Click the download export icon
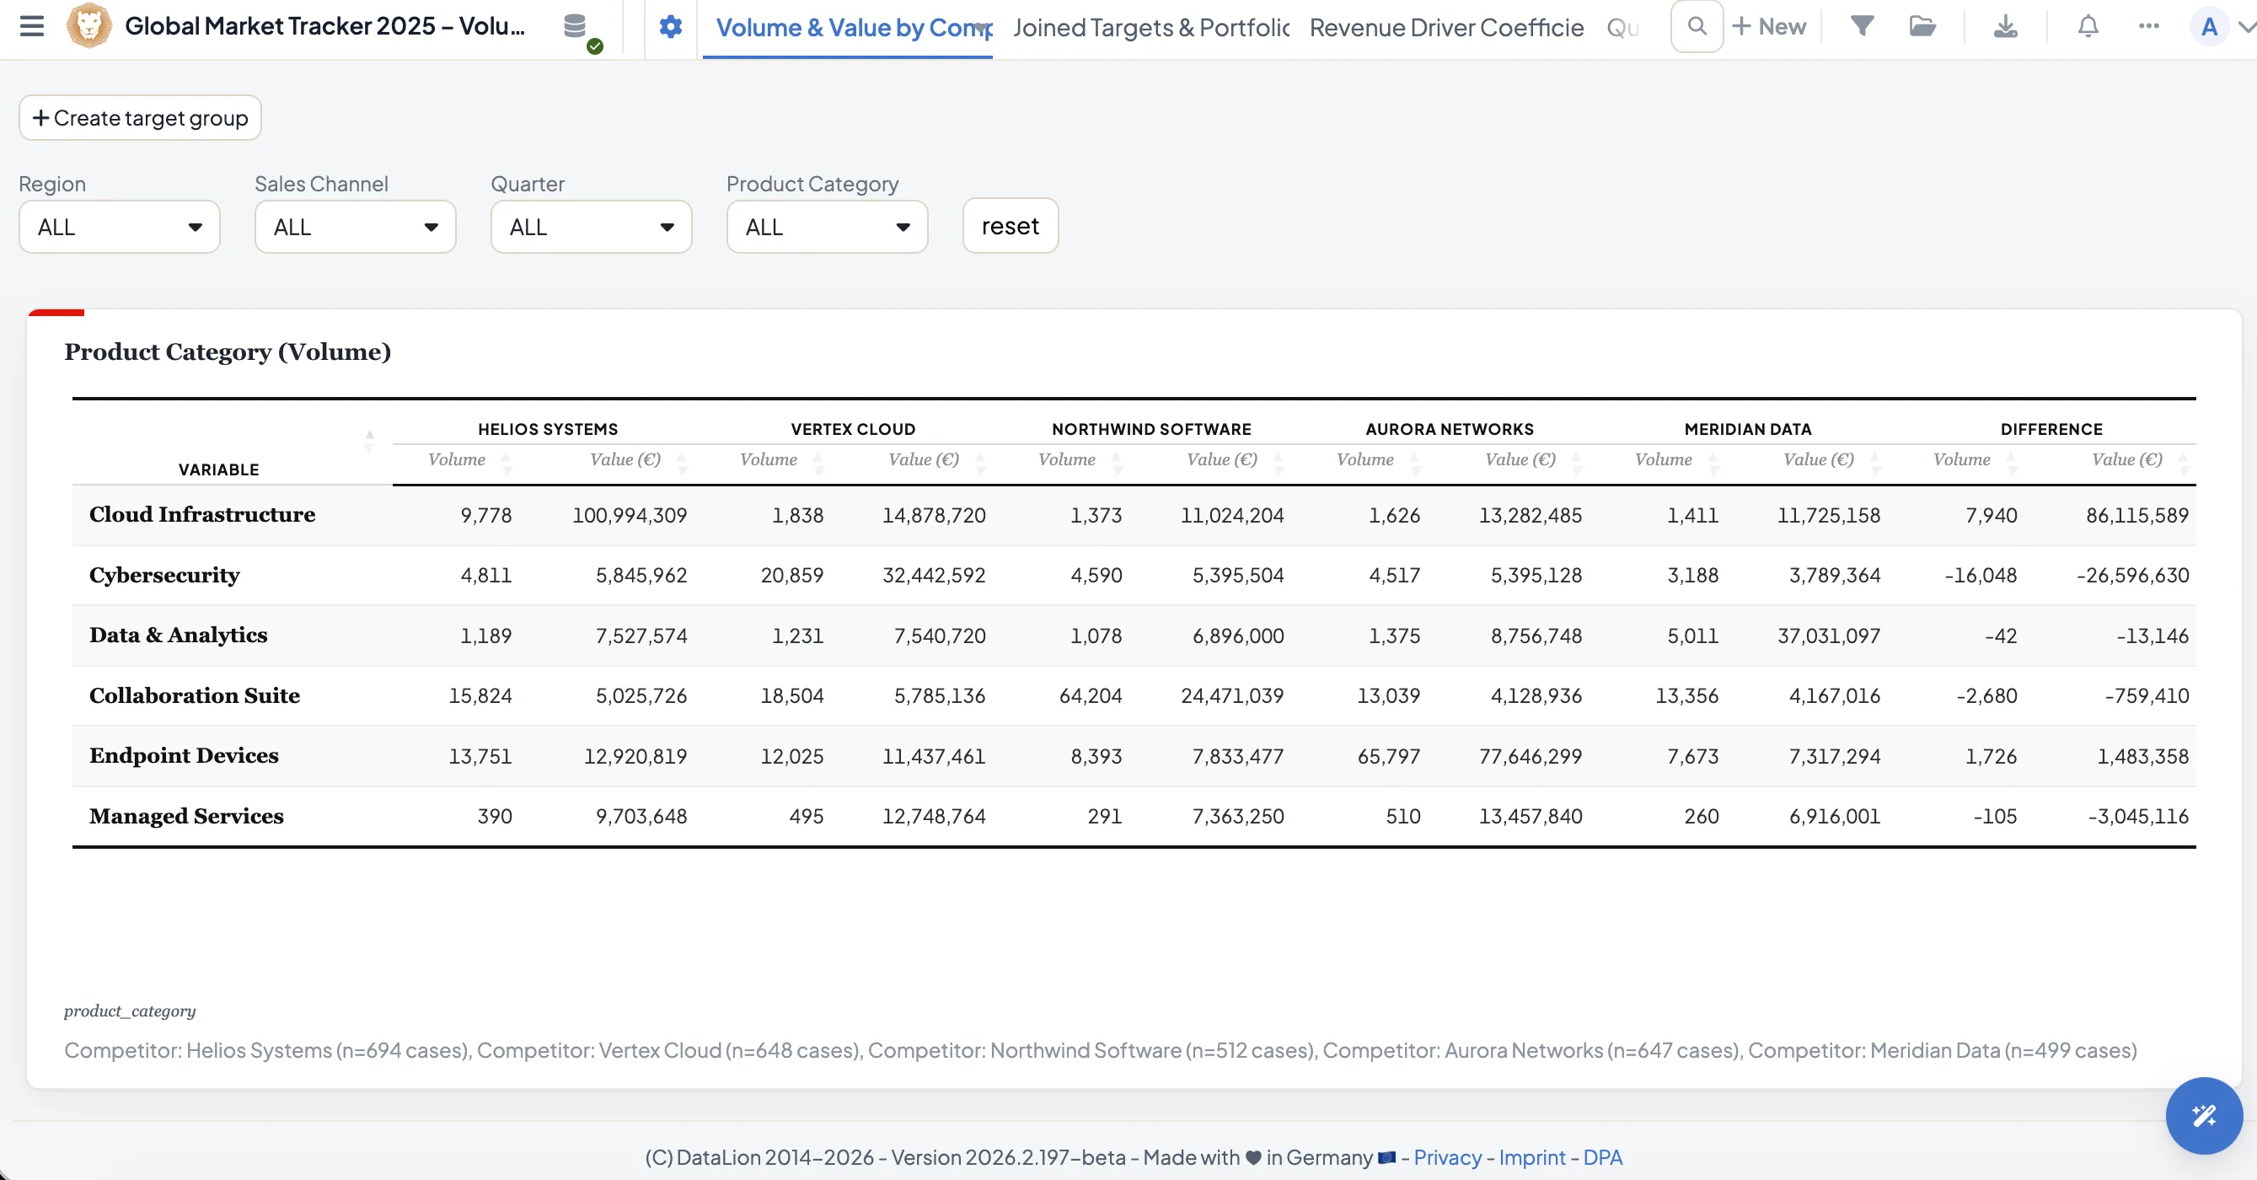 click(x=2005, y=26)
